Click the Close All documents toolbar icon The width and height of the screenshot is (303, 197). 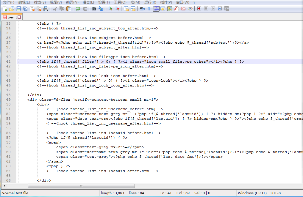coord(39,9)
